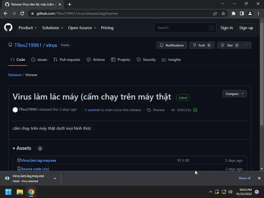The width and height of the screenshot is (264, 198).
Task: Open the GitHub home logo
Action: click(x=8, y=28)
